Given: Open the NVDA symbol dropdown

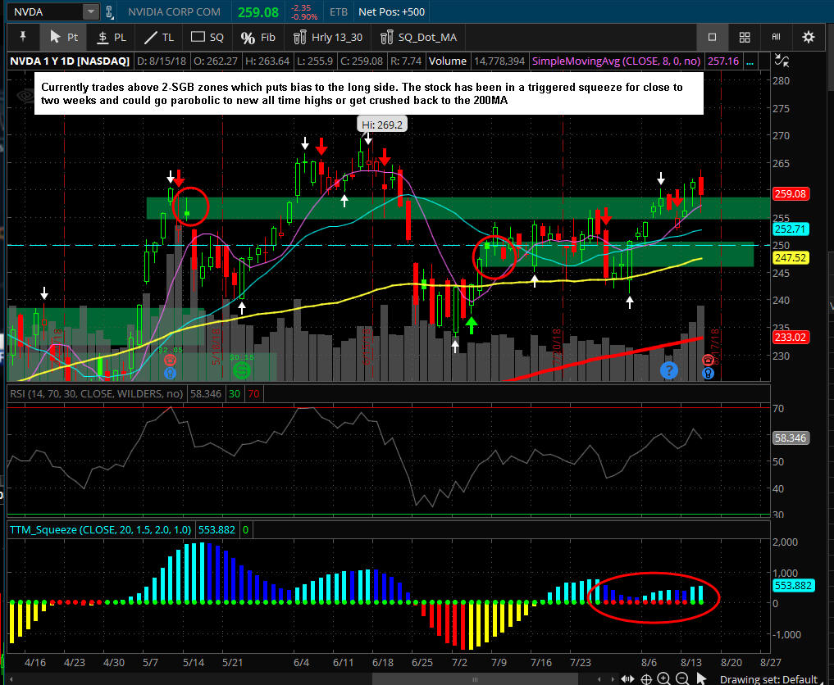Looking at the screenshot, I should (x=89, y=12).
